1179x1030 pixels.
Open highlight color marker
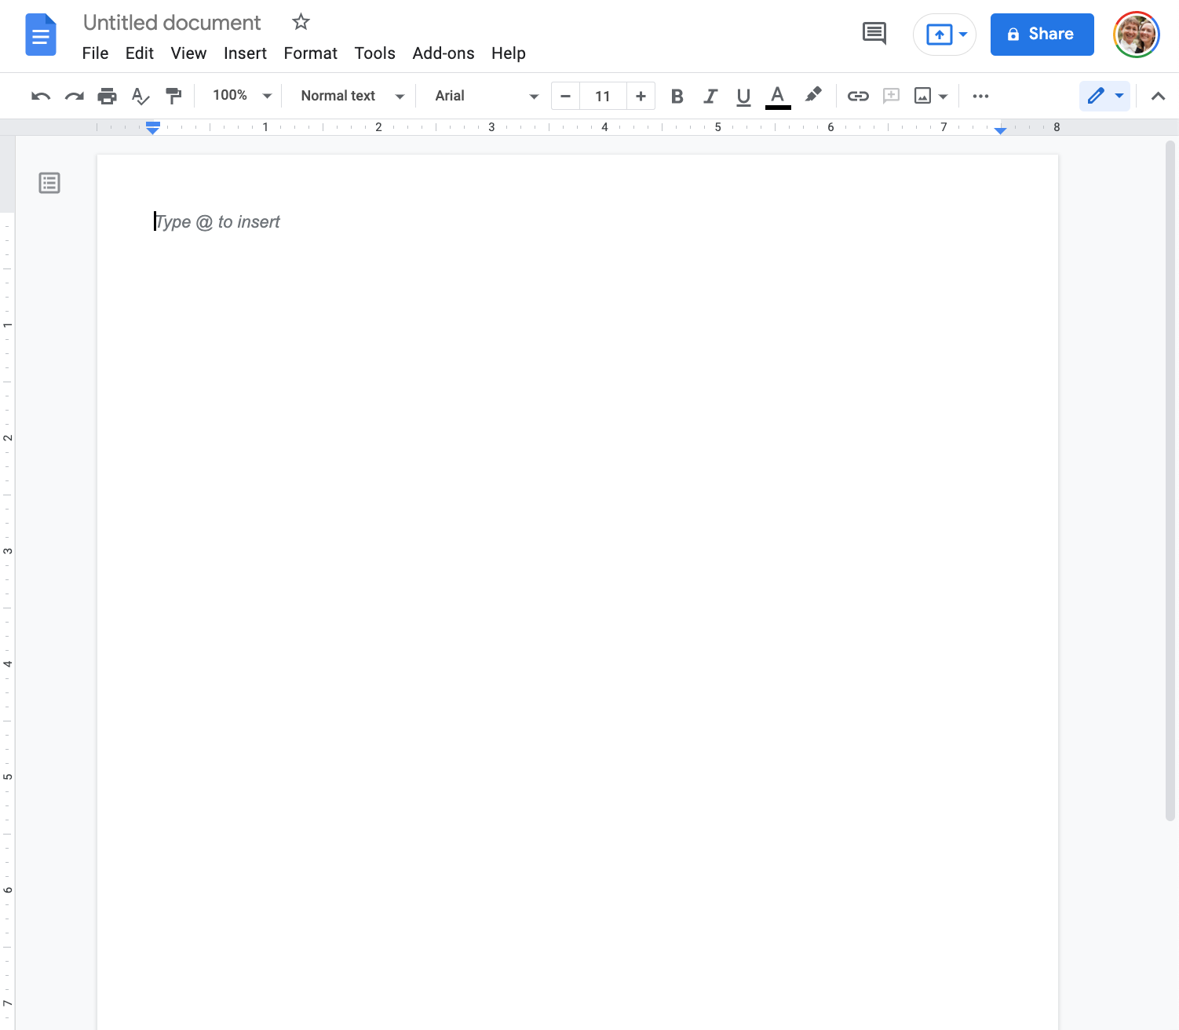coord(813,95)
